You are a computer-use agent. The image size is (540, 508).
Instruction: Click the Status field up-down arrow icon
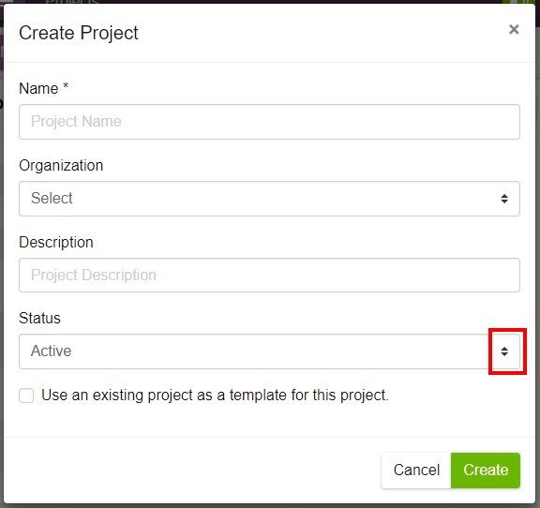504,351
